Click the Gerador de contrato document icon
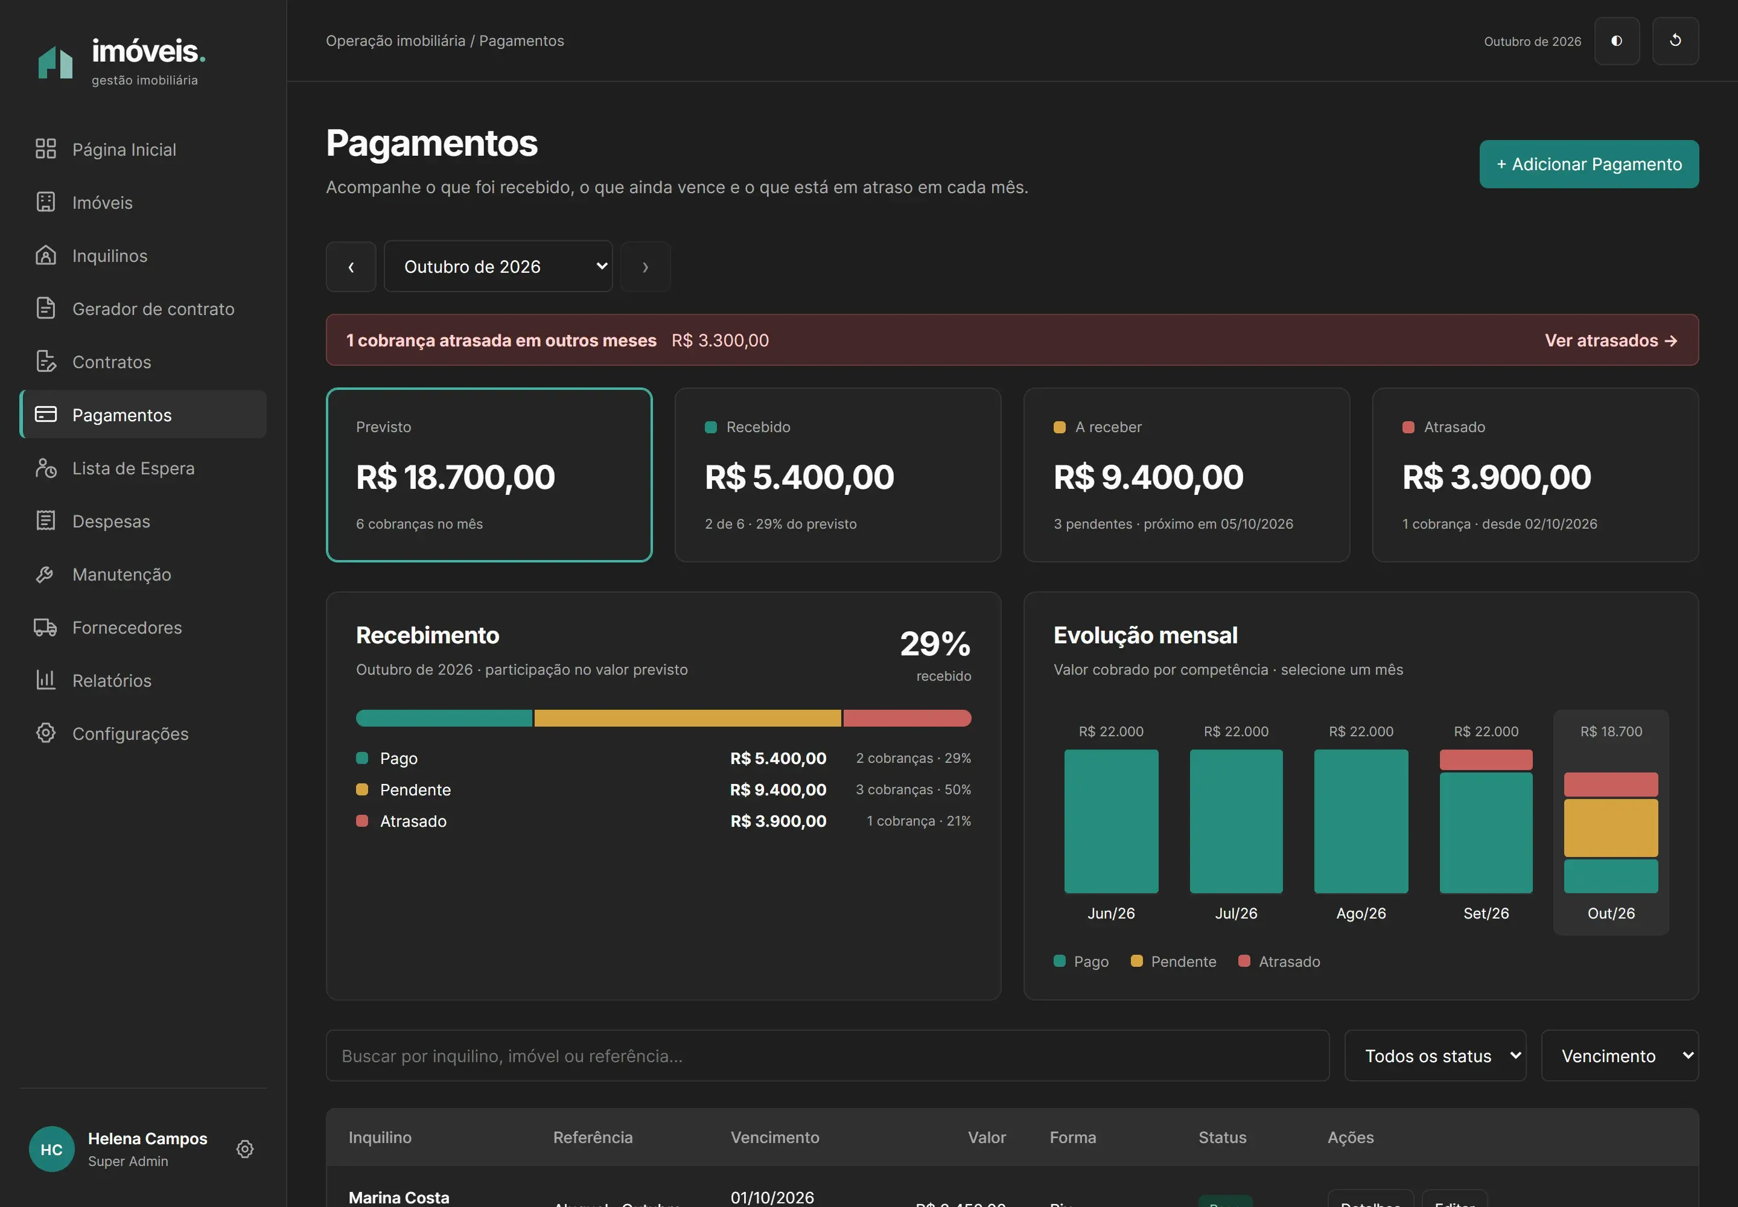 pos(45,308)
